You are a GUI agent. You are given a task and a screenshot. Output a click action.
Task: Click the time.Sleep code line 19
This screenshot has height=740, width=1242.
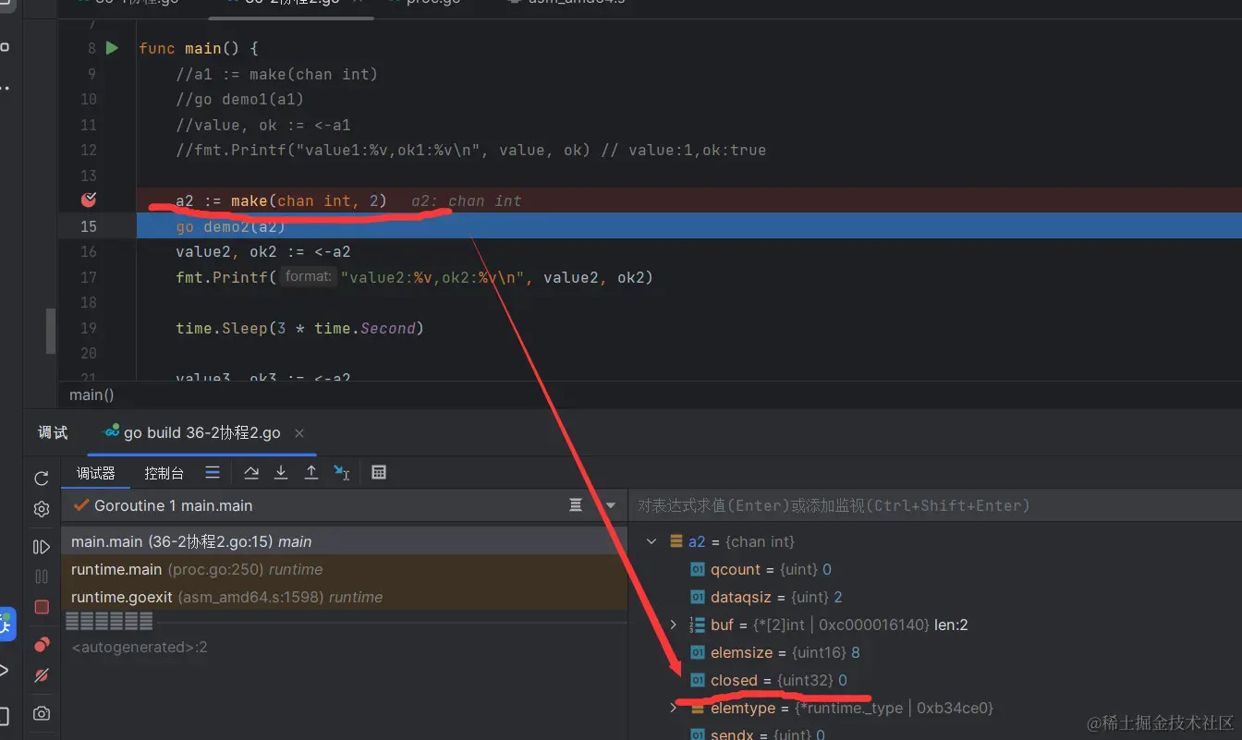point(299,328)
